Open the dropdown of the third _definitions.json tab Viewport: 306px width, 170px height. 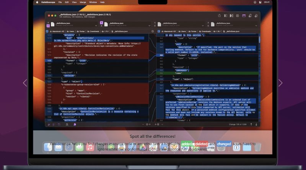click(203, 26)
